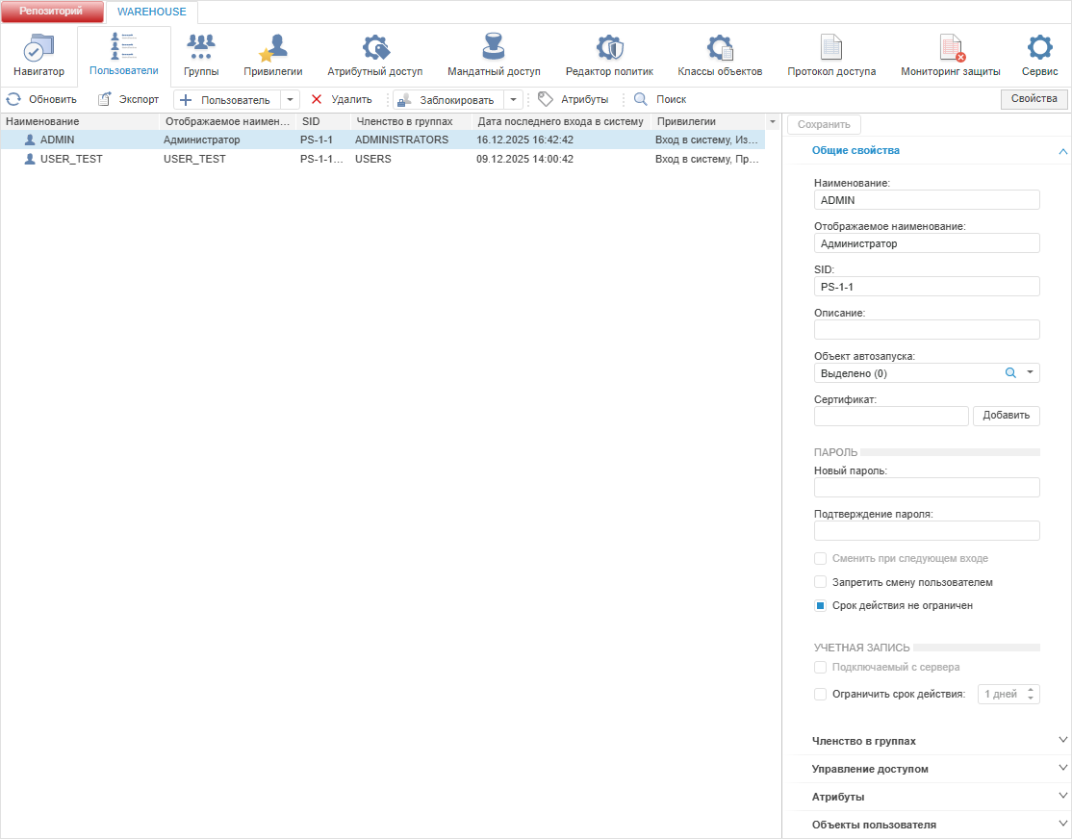Viewport: 1072px width, 839px height.
Task: Click the Поиск magnifier icon
Action: pos(641,99)
